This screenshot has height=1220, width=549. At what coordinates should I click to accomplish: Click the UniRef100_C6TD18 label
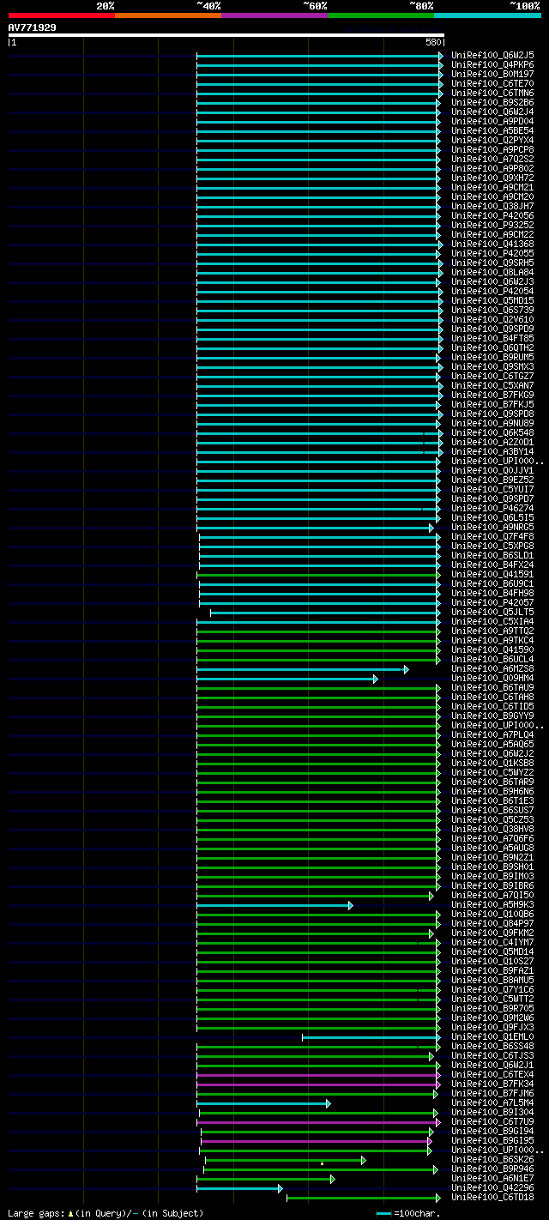pyautogui.click(x=492, y=1198)
